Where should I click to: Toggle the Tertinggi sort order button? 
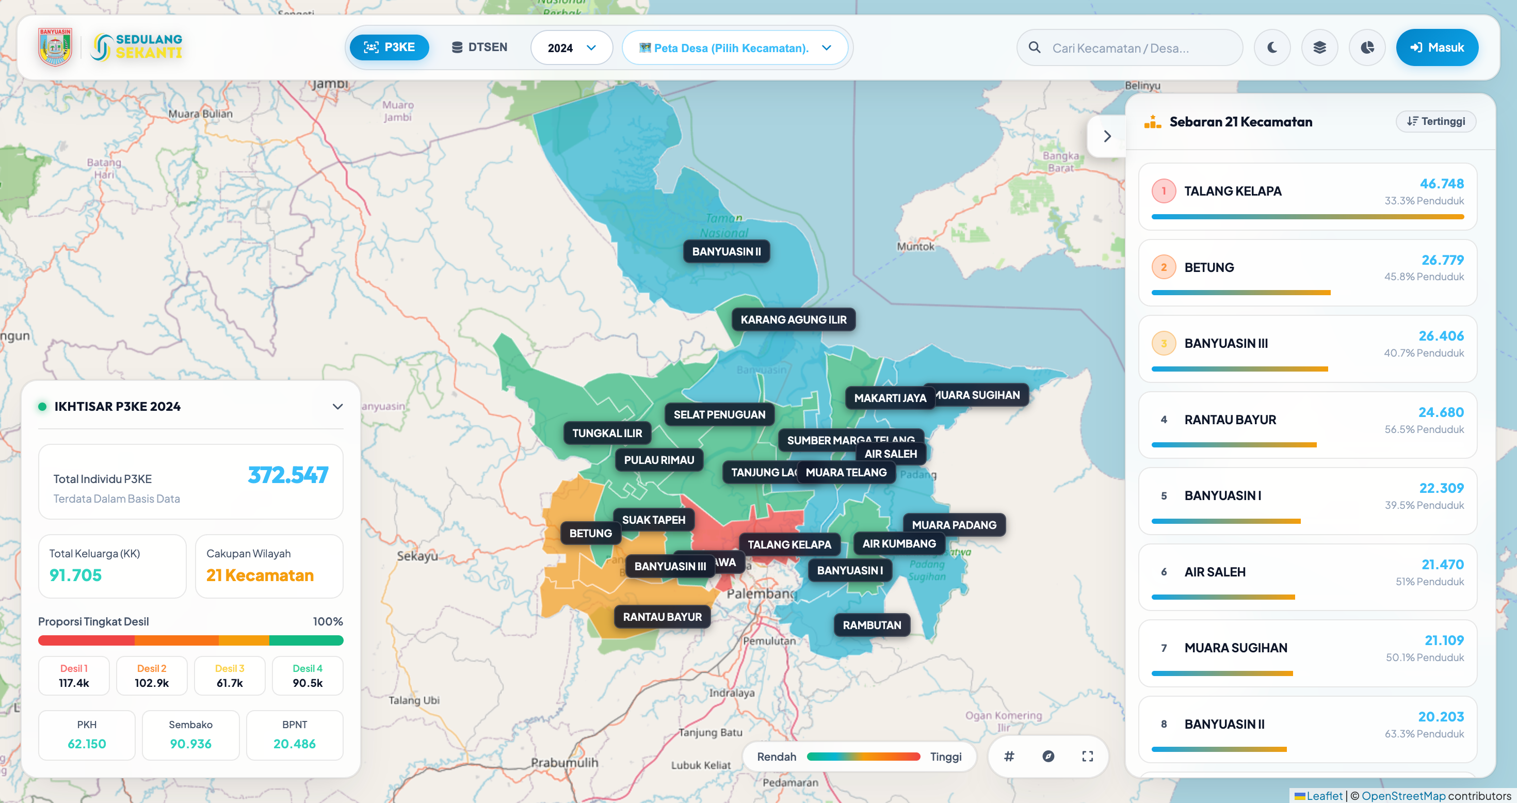point(1435,121)
